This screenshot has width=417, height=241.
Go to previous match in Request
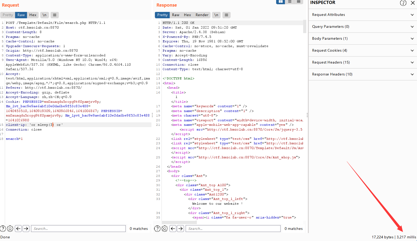coord(18,229)
